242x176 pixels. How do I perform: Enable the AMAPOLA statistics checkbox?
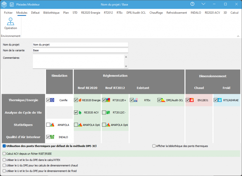click(x=48, y=125)
